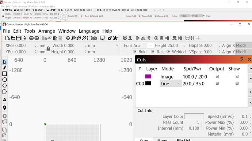Screen dimensions: 252x141
Task: Activate the Pan four-arrow tool
Action: 68,38
